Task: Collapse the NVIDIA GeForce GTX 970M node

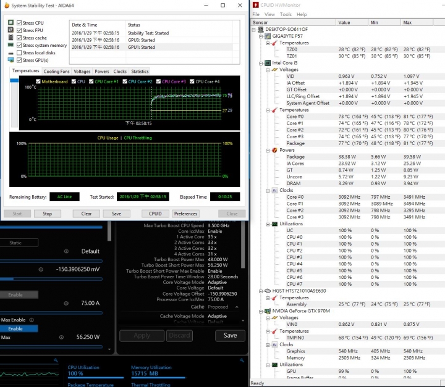Action: tap(260, 310)
